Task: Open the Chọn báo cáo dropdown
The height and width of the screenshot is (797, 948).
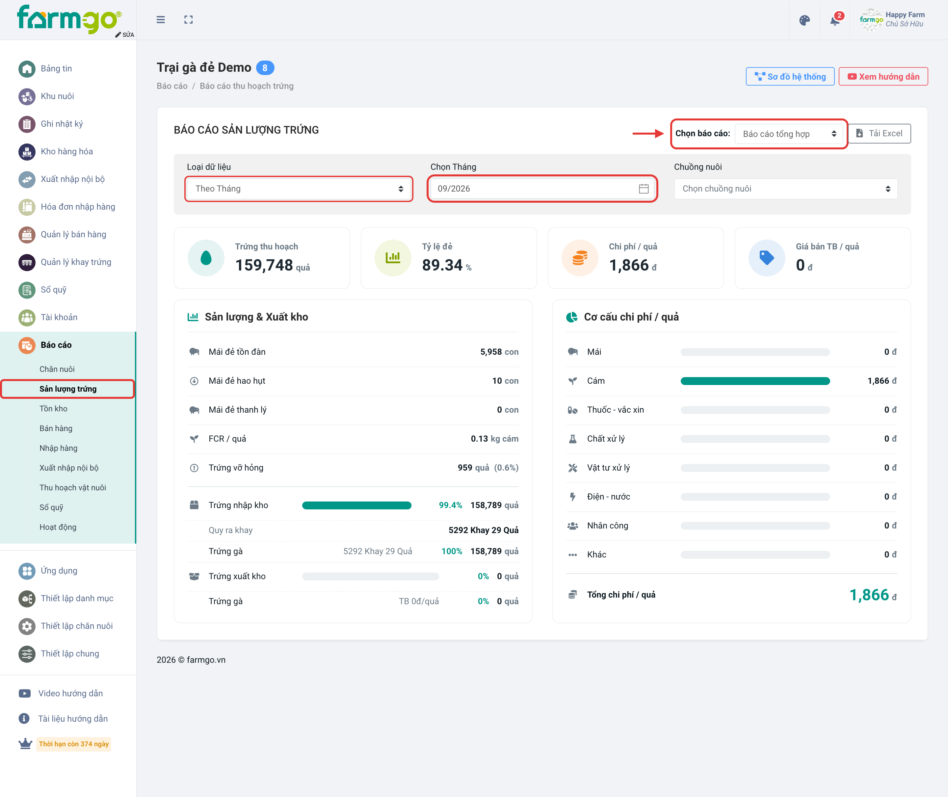Action: 788,134
